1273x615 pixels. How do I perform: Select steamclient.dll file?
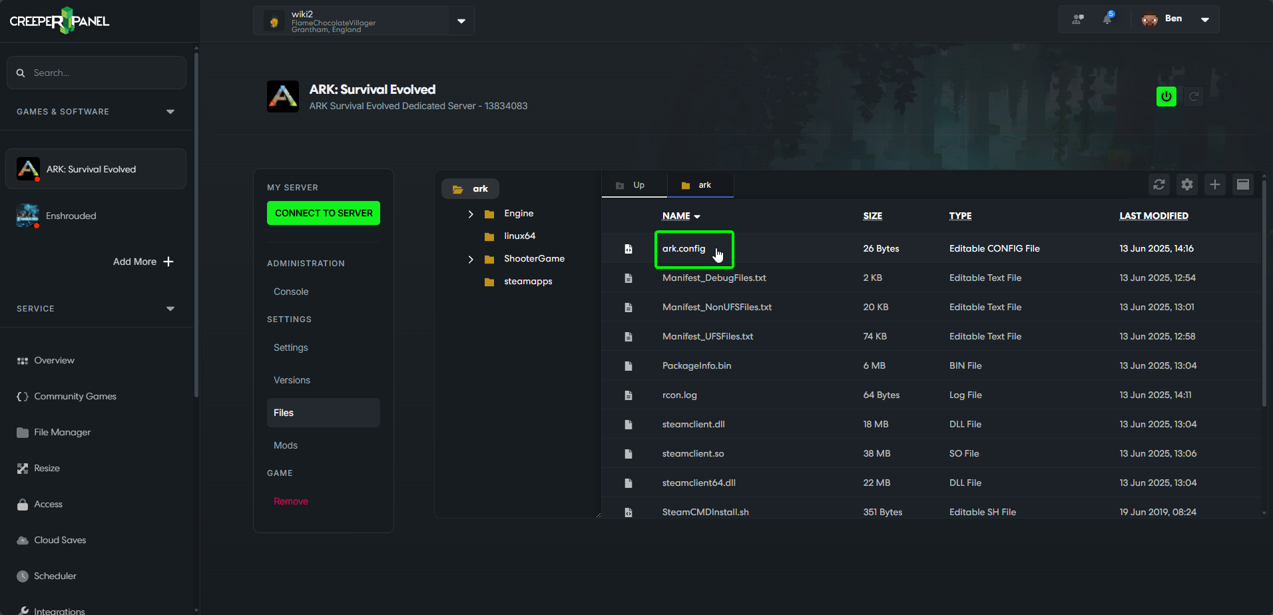click(x=694, y=424)
